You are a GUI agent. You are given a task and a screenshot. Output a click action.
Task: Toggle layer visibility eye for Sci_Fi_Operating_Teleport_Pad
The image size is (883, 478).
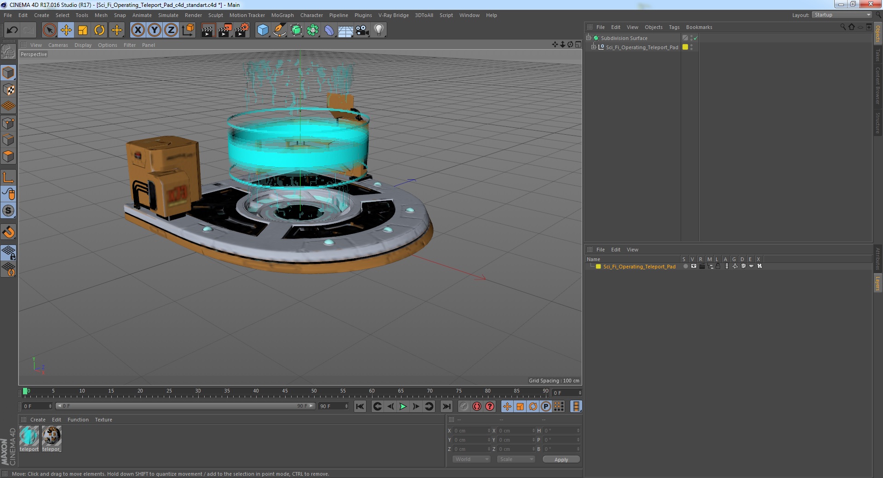[694, 266]
